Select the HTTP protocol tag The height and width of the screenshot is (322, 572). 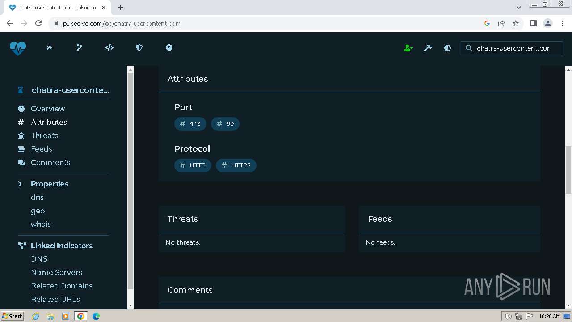193,165
